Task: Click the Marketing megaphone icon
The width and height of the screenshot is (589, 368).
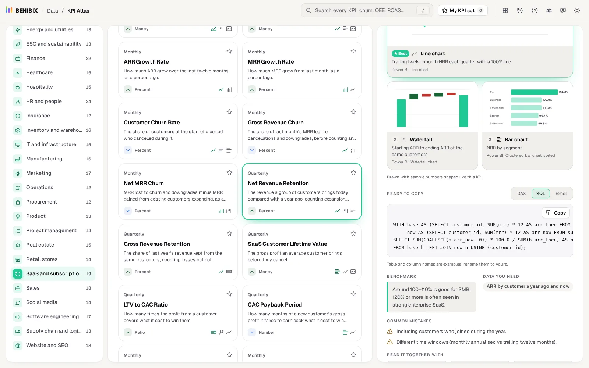Action: point(18,173)
